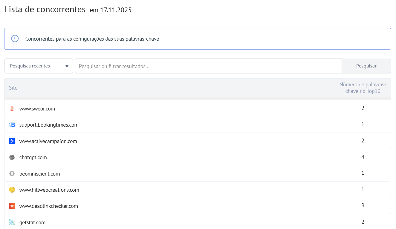
Task: Click the deadlinkchecker favicon icon
Action: click(12, 206)
